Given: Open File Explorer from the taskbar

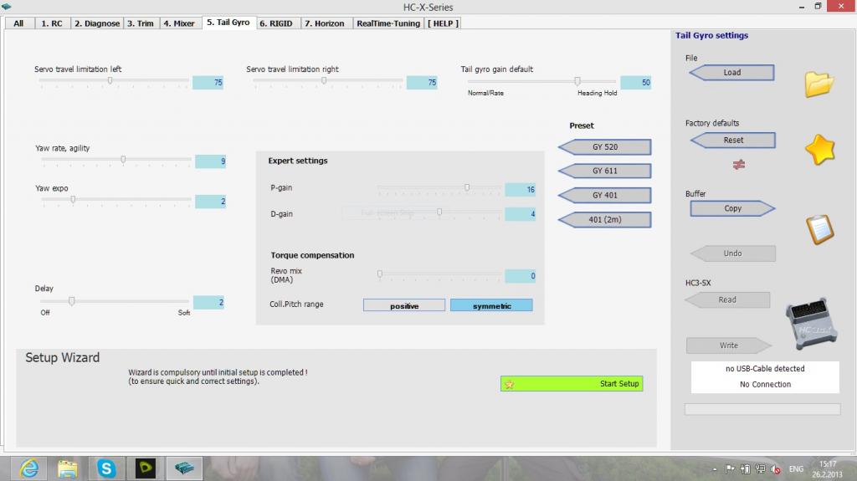Looking at the screenshot, I should coord(66,468).
